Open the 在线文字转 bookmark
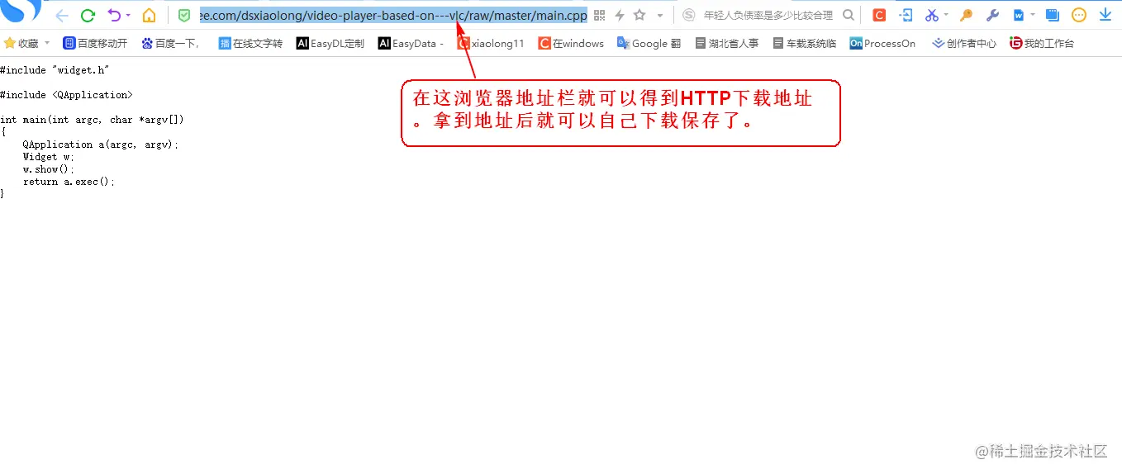The image size is (1122, 474). point(250,43)
